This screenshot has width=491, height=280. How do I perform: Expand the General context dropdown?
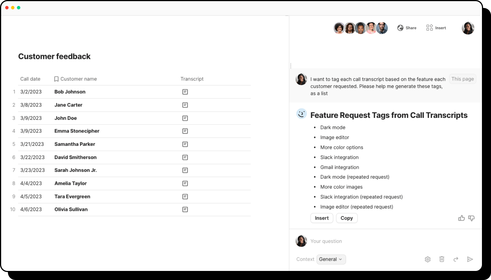pyautogui.click(x=331, y=259)
